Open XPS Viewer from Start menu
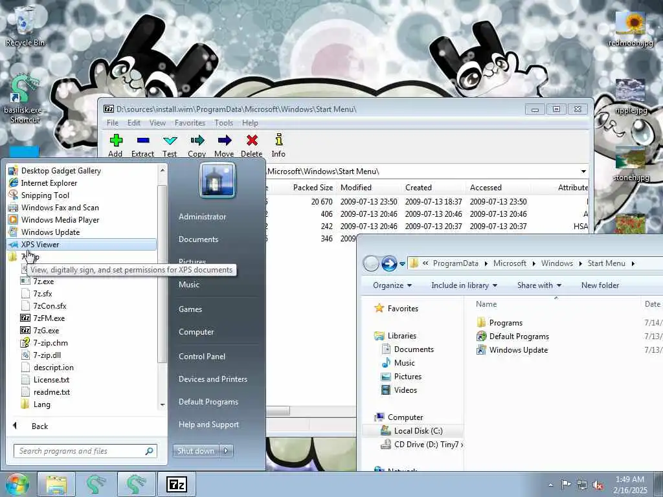 point(82,244)
